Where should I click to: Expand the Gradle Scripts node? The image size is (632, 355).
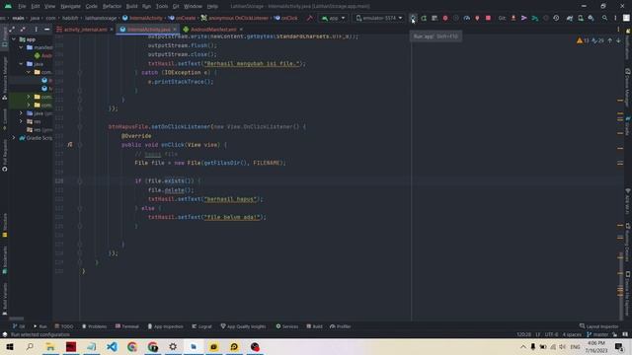[14, 138]
